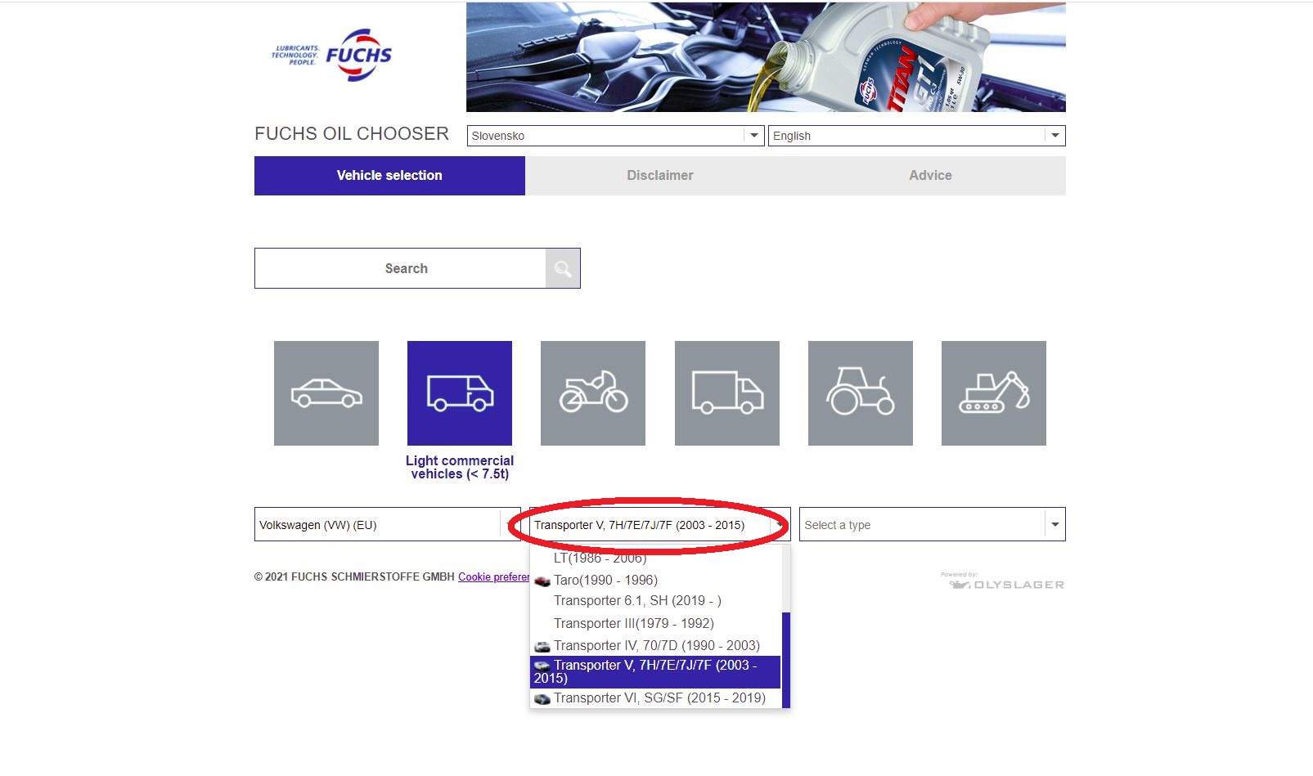Select the motorcycle vehicle category
The width and height of the screenshot is (1313, 776).
click(x=593, y=393)
